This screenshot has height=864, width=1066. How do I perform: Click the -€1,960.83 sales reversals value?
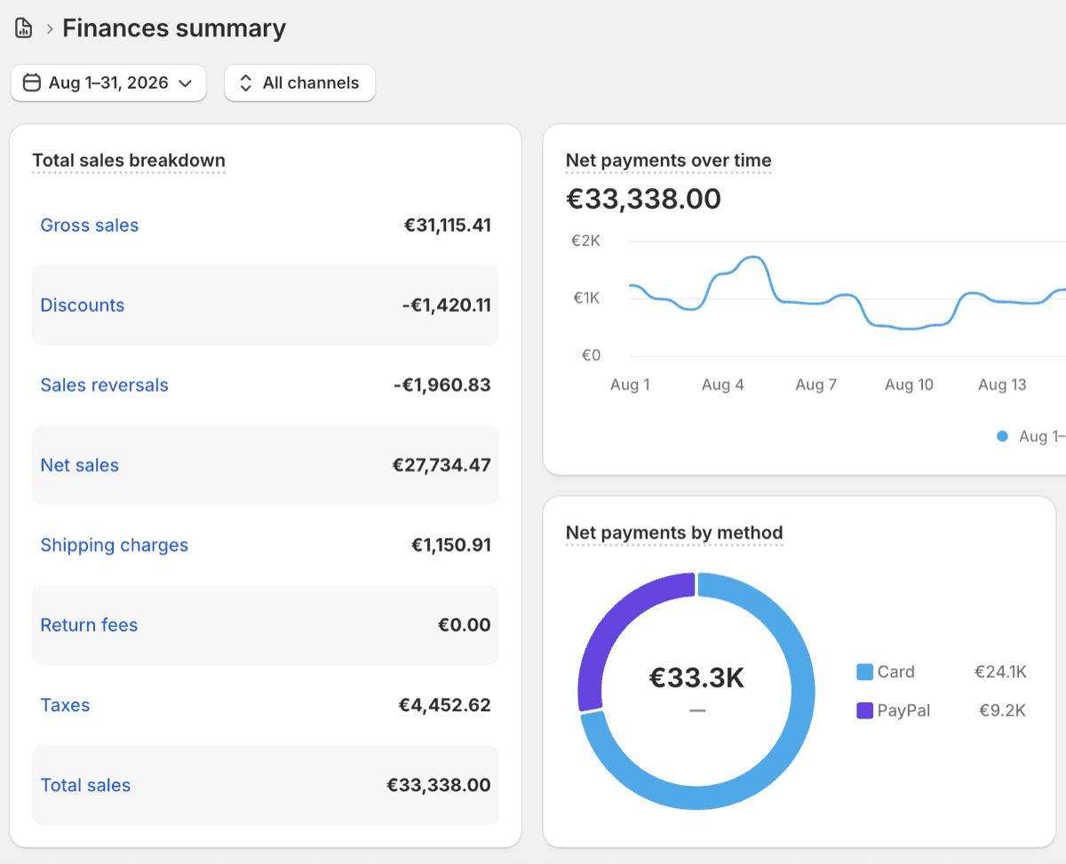442,385
